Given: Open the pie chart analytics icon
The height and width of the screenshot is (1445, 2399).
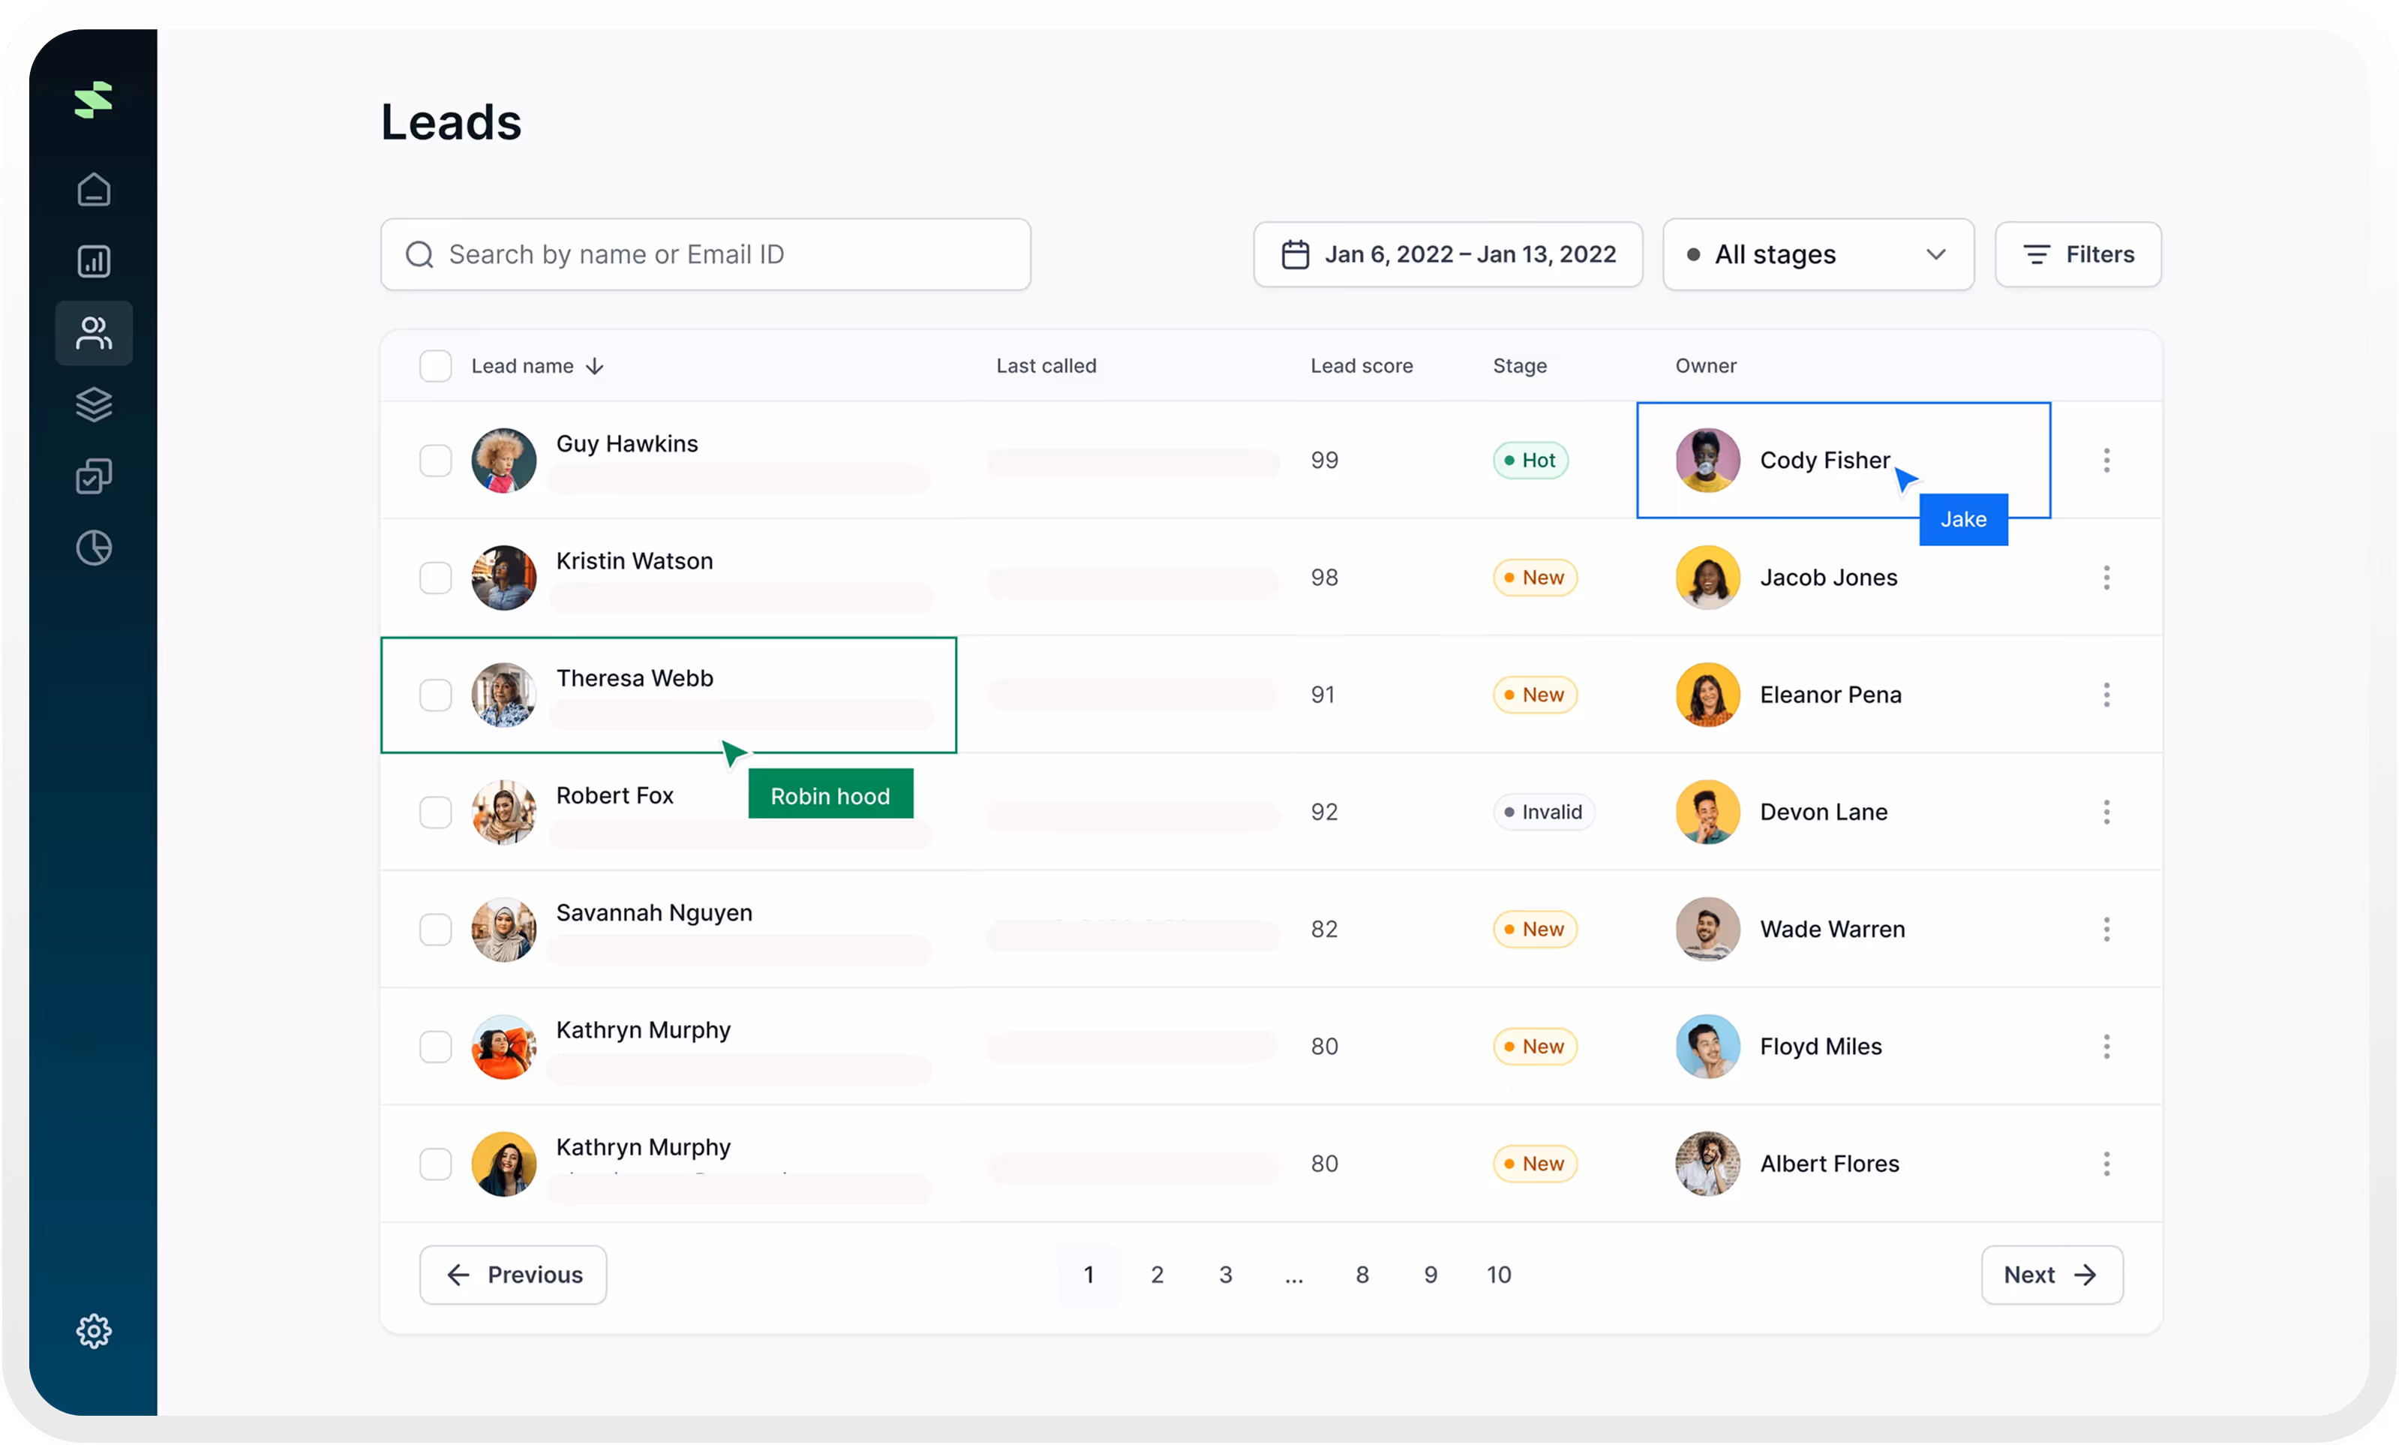Looking at the screenshot, I should coord(94,548).
